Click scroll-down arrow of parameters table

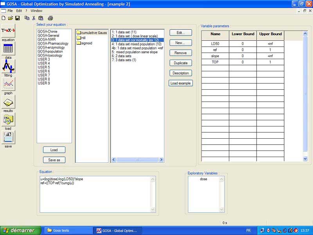tap(305, 159)
